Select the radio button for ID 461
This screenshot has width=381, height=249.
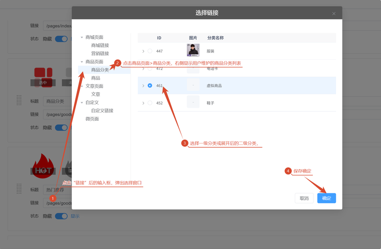[x=150, y=86]
